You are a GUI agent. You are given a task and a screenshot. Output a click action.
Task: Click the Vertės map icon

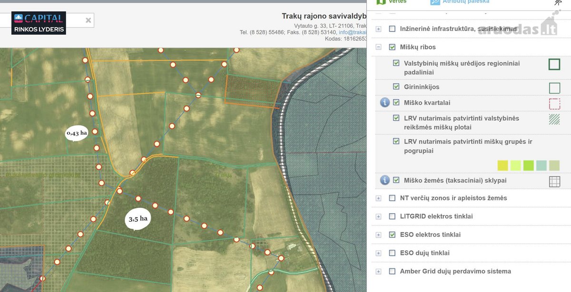[381, 2]
